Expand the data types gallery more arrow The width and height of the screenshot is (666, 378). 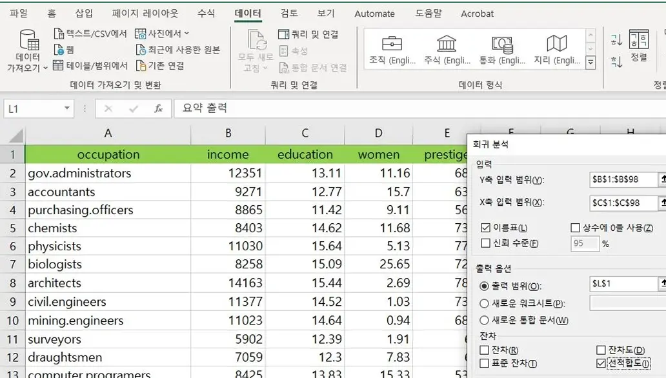pos(590,63)
